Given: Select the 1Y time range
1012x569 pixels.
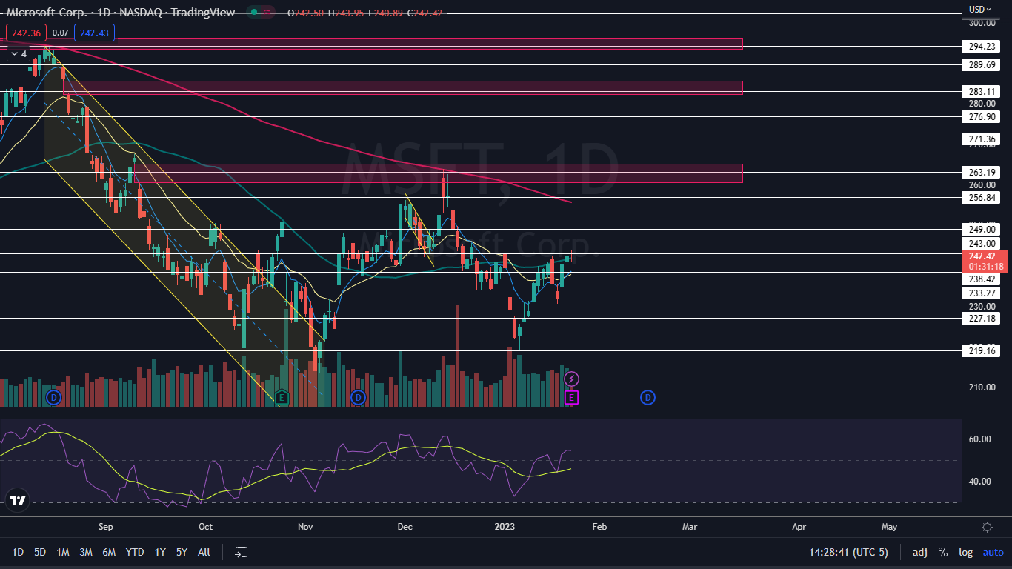Looking at the screenshot, I should point(160,552).
